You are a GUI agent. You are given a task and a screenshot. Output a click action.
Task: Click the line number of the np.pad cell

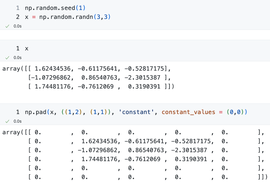coord(18,112)
